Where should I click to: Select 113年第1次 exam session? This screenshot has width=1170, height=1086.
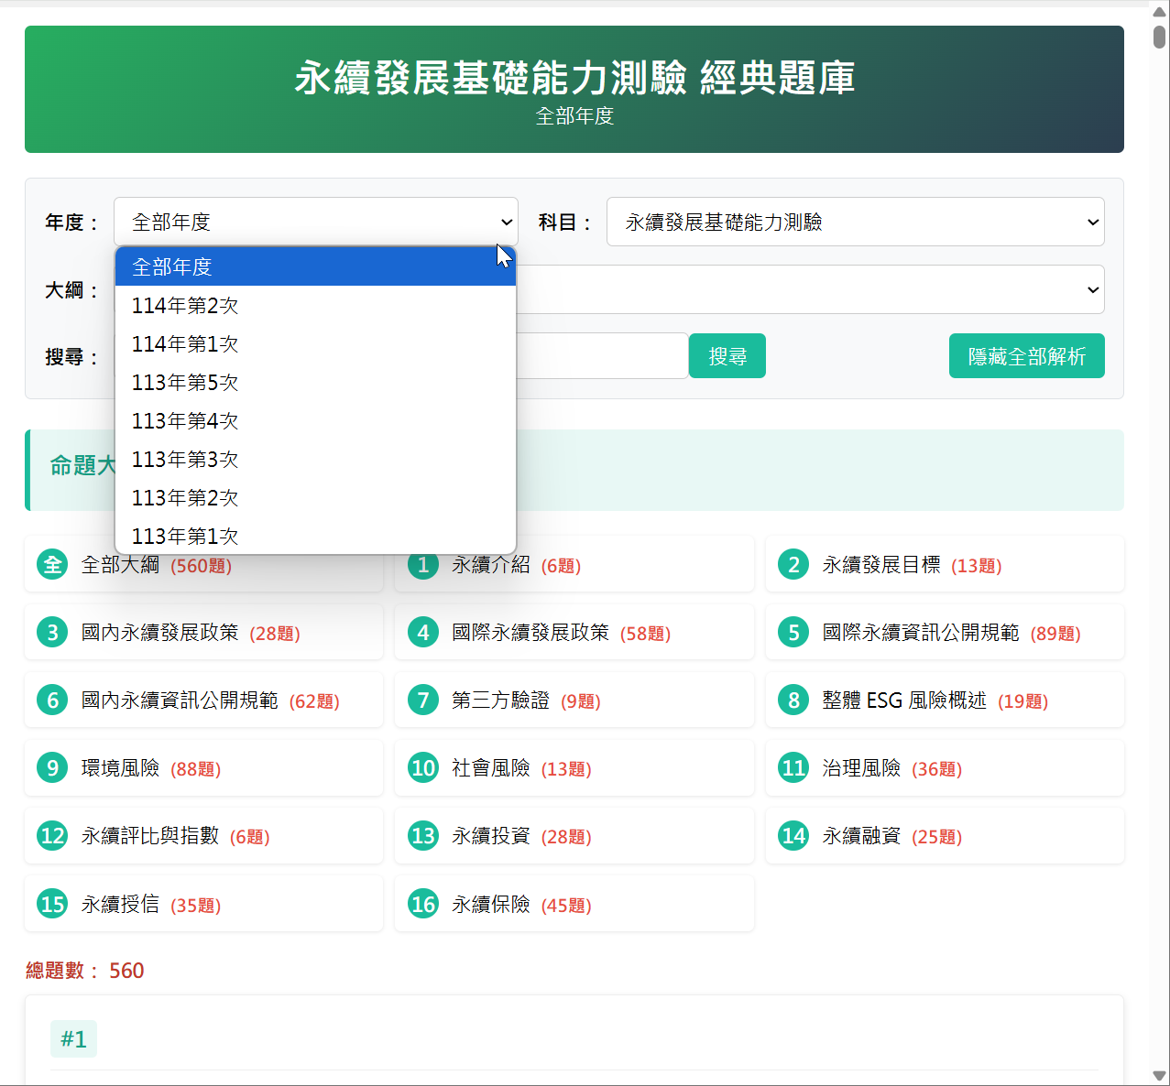[x=315, y=536]
